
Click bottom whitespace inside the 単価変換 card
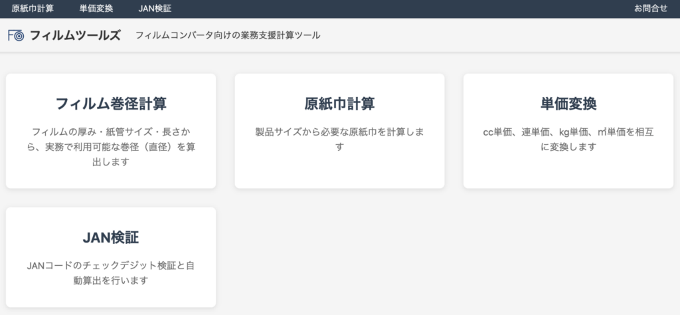tap(568, 173)
